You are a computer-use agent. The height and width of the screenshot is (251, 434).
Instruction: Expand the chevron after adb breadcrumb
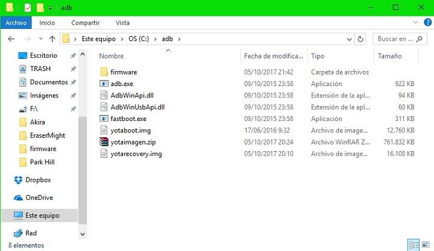pyautogui.click(x=180, y=39)
